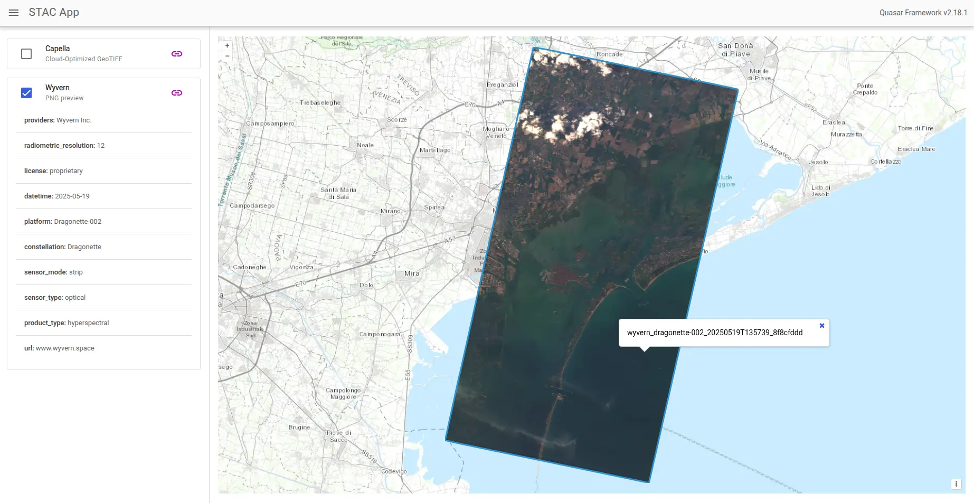Click the Mira label on the map
Screen dimensions: 974x503
click(x=412, y=273)
